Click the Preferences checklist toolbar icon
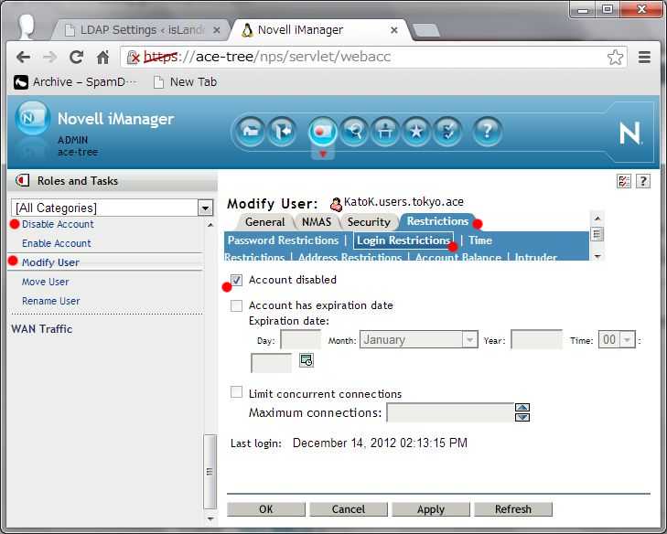Image resolution: width=667 pixels, height=534 pixels. pos(447,132)
